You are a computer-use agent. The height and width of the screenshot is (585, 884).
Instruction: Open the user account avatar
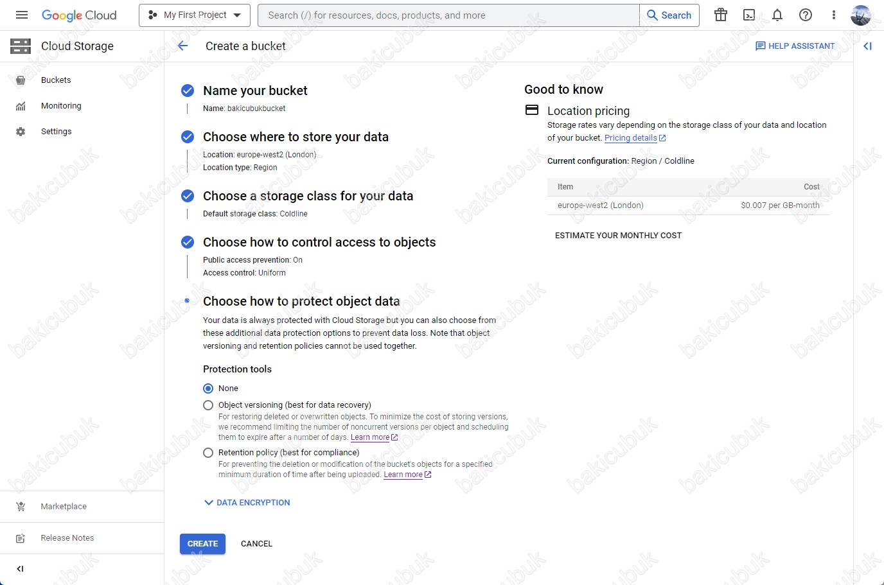pyautogui.click(x=861, y=15)
